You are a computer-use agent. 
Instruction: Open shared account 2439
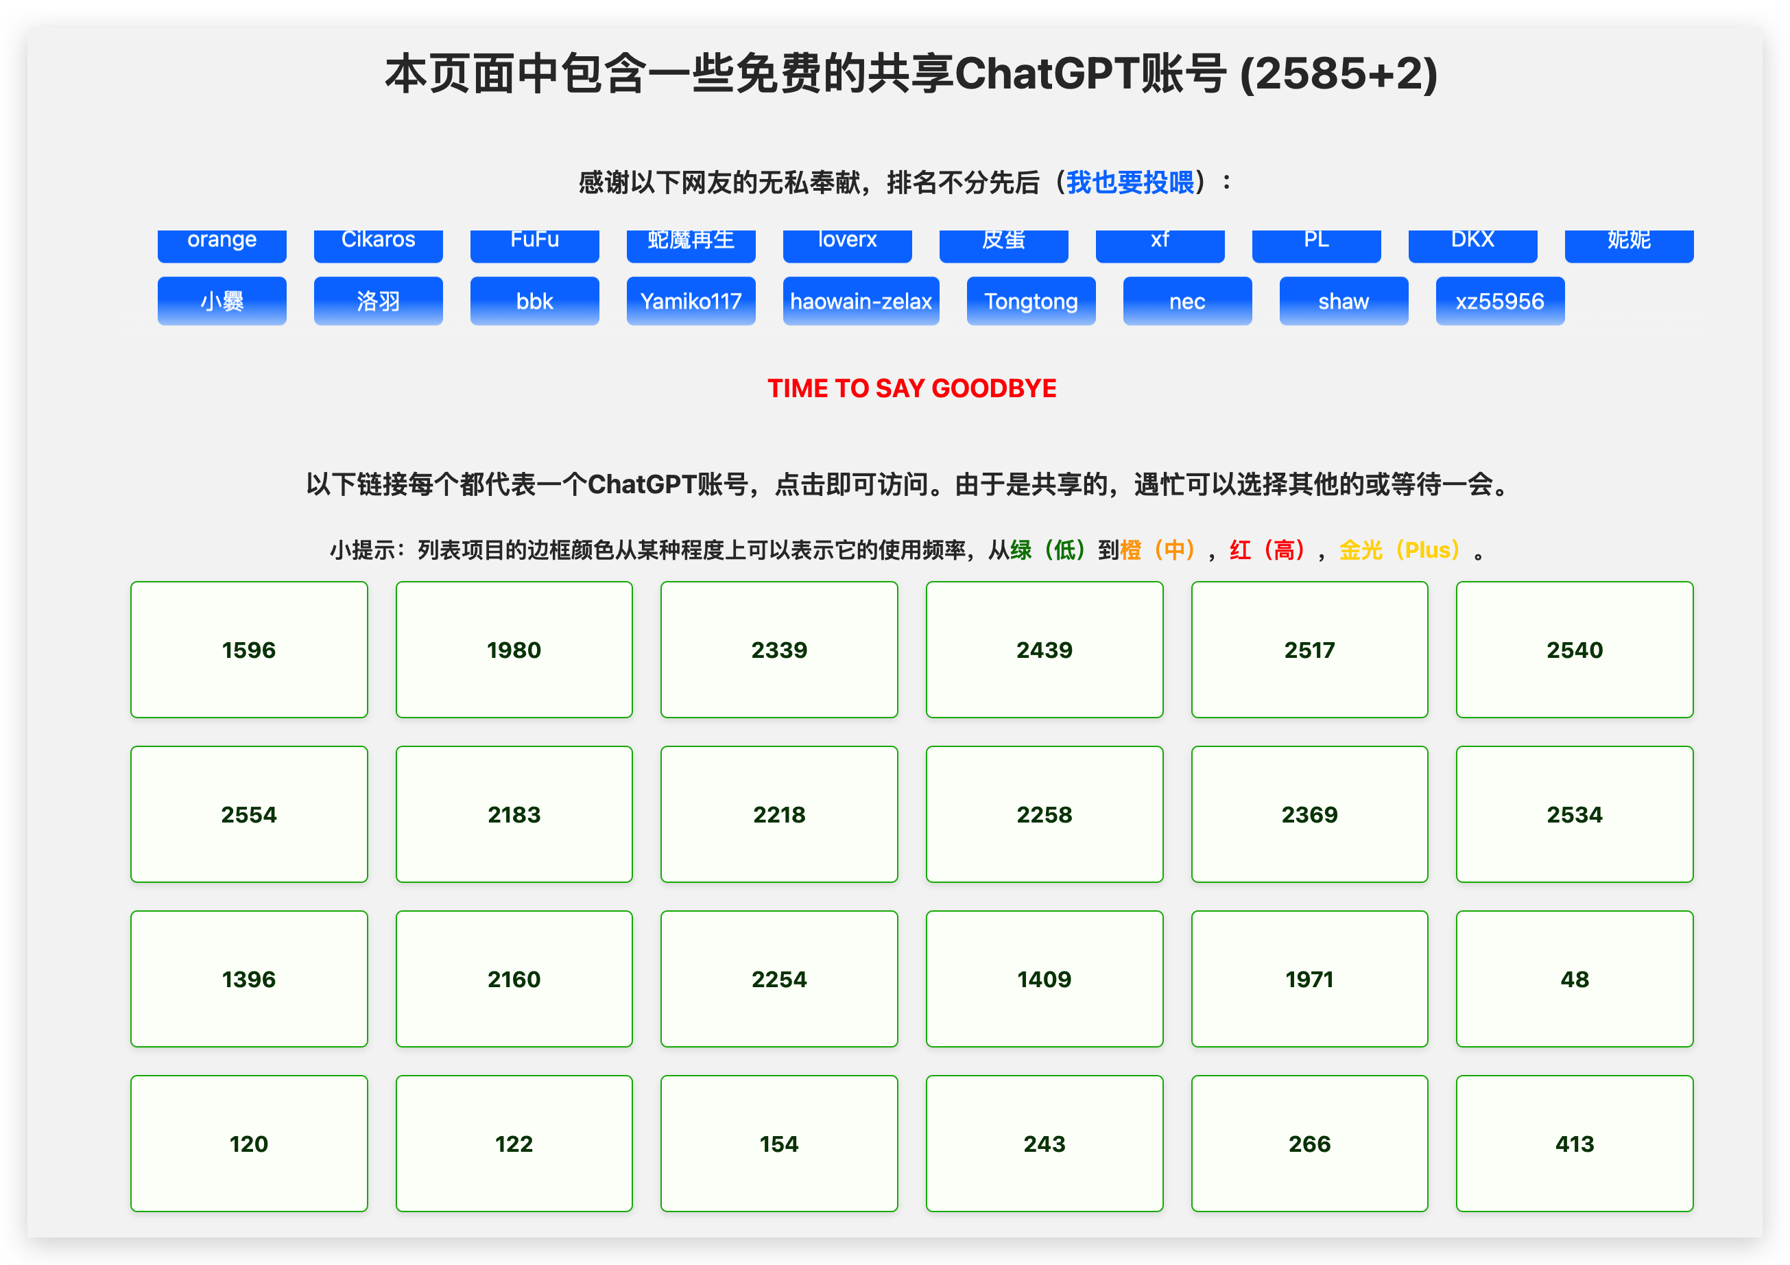(1044, 650)
